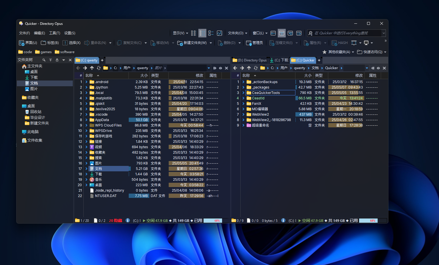The height and width of the screenshot is (265, 439).
Task: Go up one folder in right pane
Action: pyautogui.click(x=249, y=68)
